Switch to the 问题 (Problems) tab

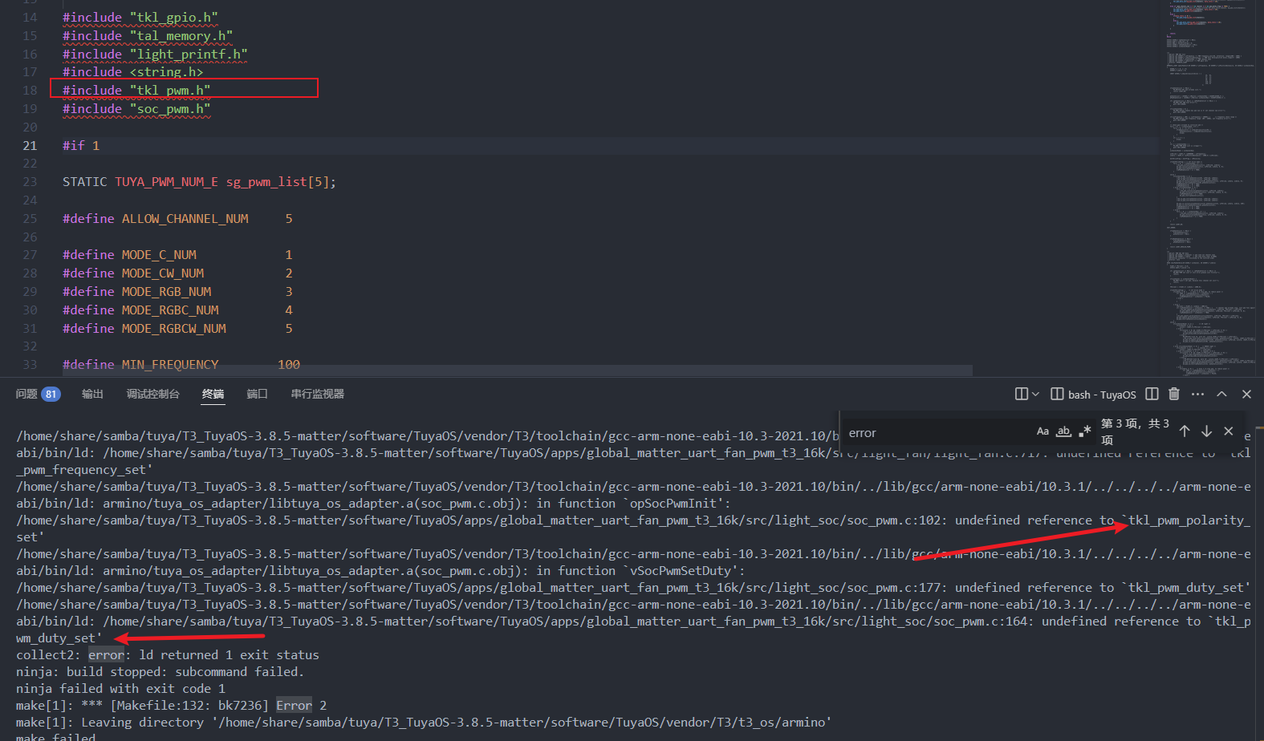(26, 394)
